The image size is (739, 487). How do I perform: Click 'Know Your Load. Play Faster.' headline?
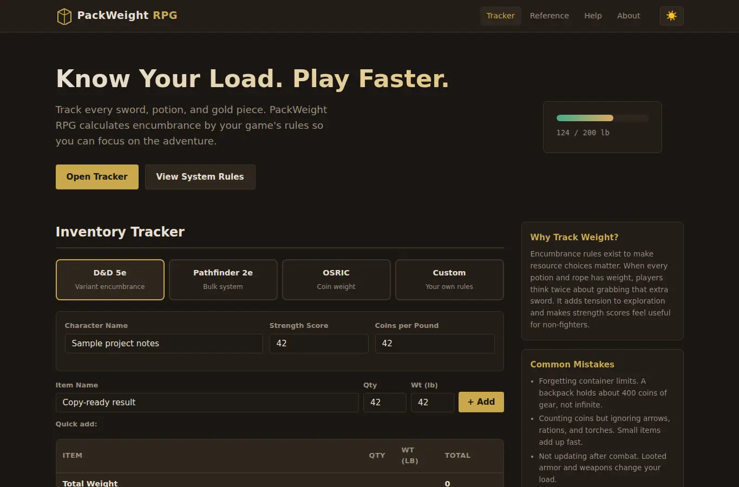252,78
